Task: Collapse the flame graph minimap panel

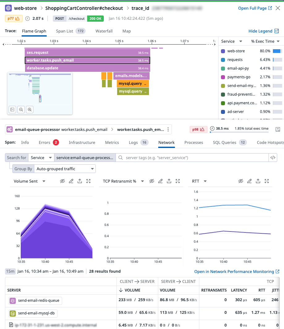Action: [12, 110]
